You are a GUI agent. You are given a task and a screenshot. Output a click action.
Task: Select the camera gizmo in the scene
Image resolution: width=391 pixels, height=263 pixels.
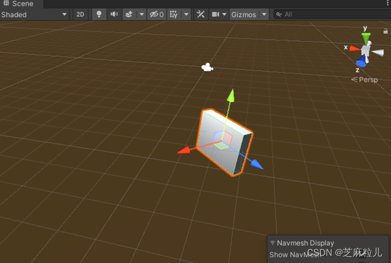(x=207, y=67)
